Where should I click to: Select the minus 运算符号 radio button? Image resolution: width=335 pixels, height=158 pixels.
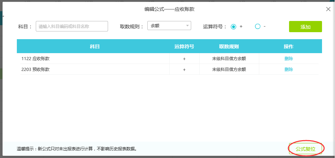pyautogui.click(x=258, y=27)
